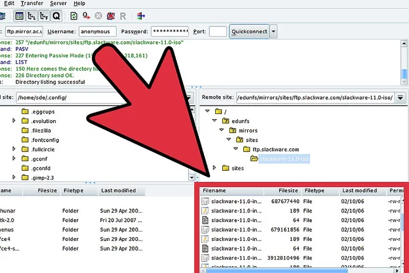Click the Port input field

217,31
